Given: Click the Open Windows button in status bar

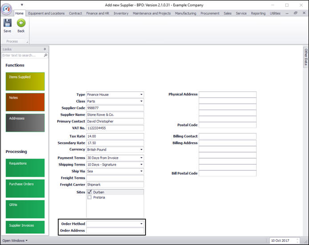Looking at the screenshot, I should 15,241.
